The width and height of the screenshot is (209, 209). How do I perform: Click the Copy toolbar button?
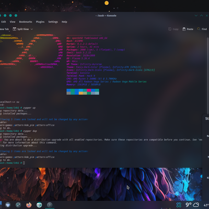pos(173,29)
